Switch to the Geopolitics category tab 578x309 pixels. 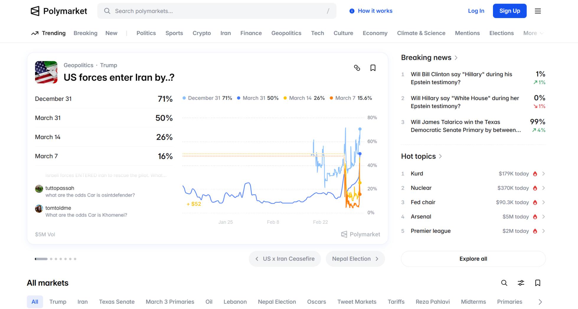point(286,33)
